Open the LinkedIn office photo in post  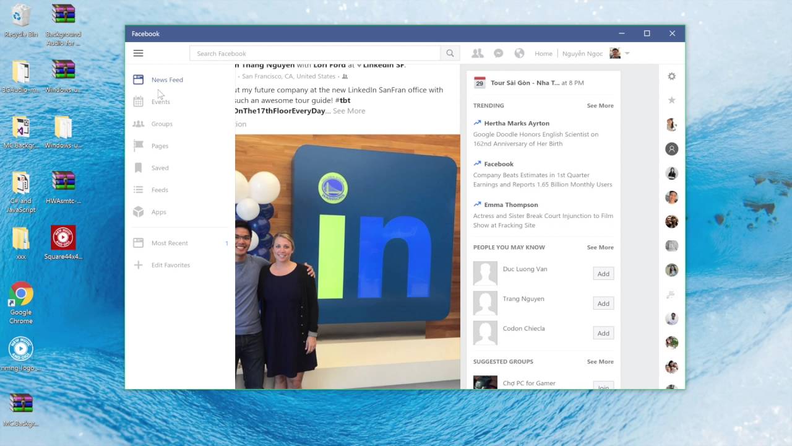(x=348, y=261)
